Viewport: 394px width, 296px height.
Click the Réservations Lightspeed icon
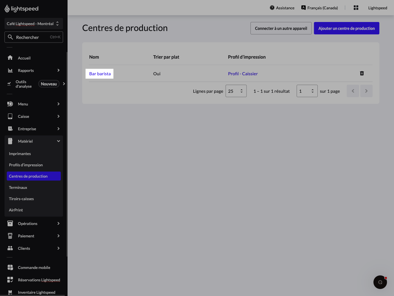click(10, 280)
